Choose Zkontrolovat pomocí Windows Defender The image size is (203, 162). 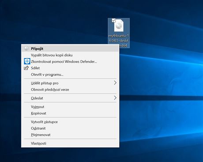70,61
